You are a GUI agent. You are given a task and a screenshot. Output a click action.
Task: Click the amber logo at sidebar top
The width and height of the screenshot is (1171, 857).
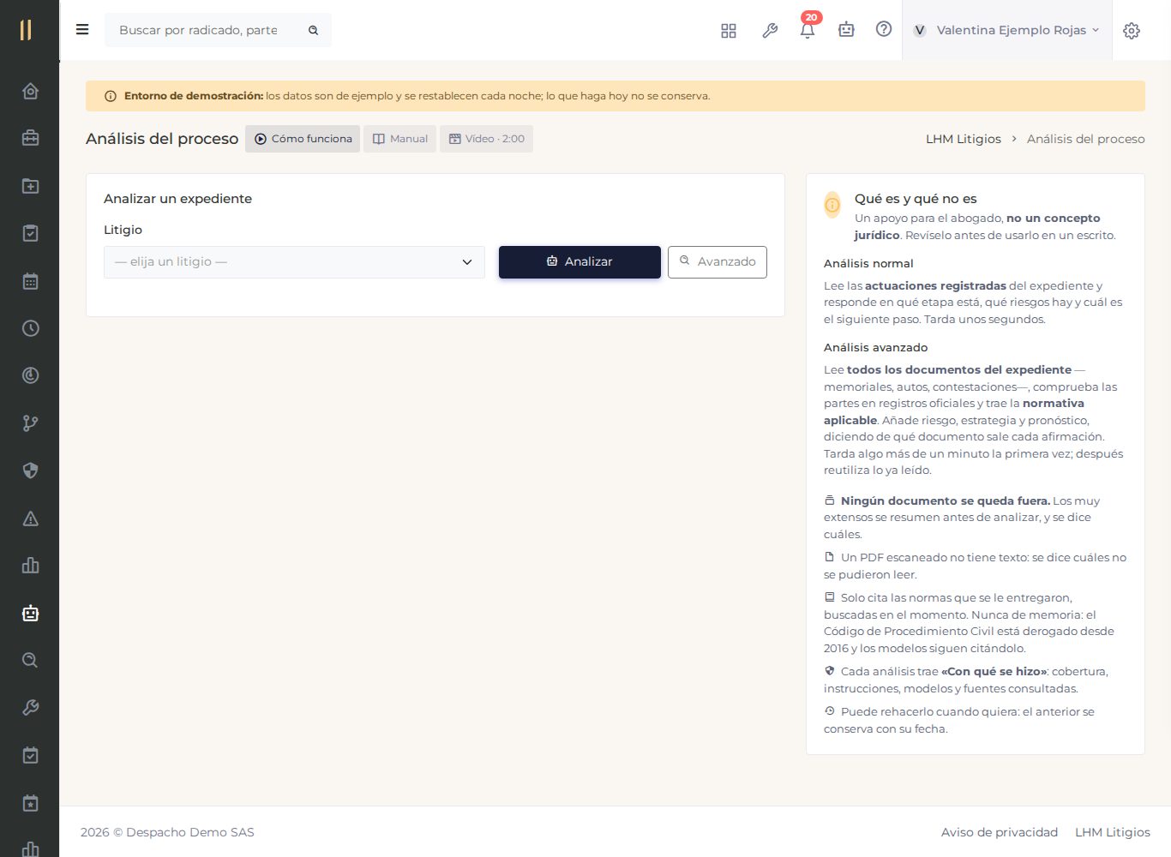click(x=26, y=30)
